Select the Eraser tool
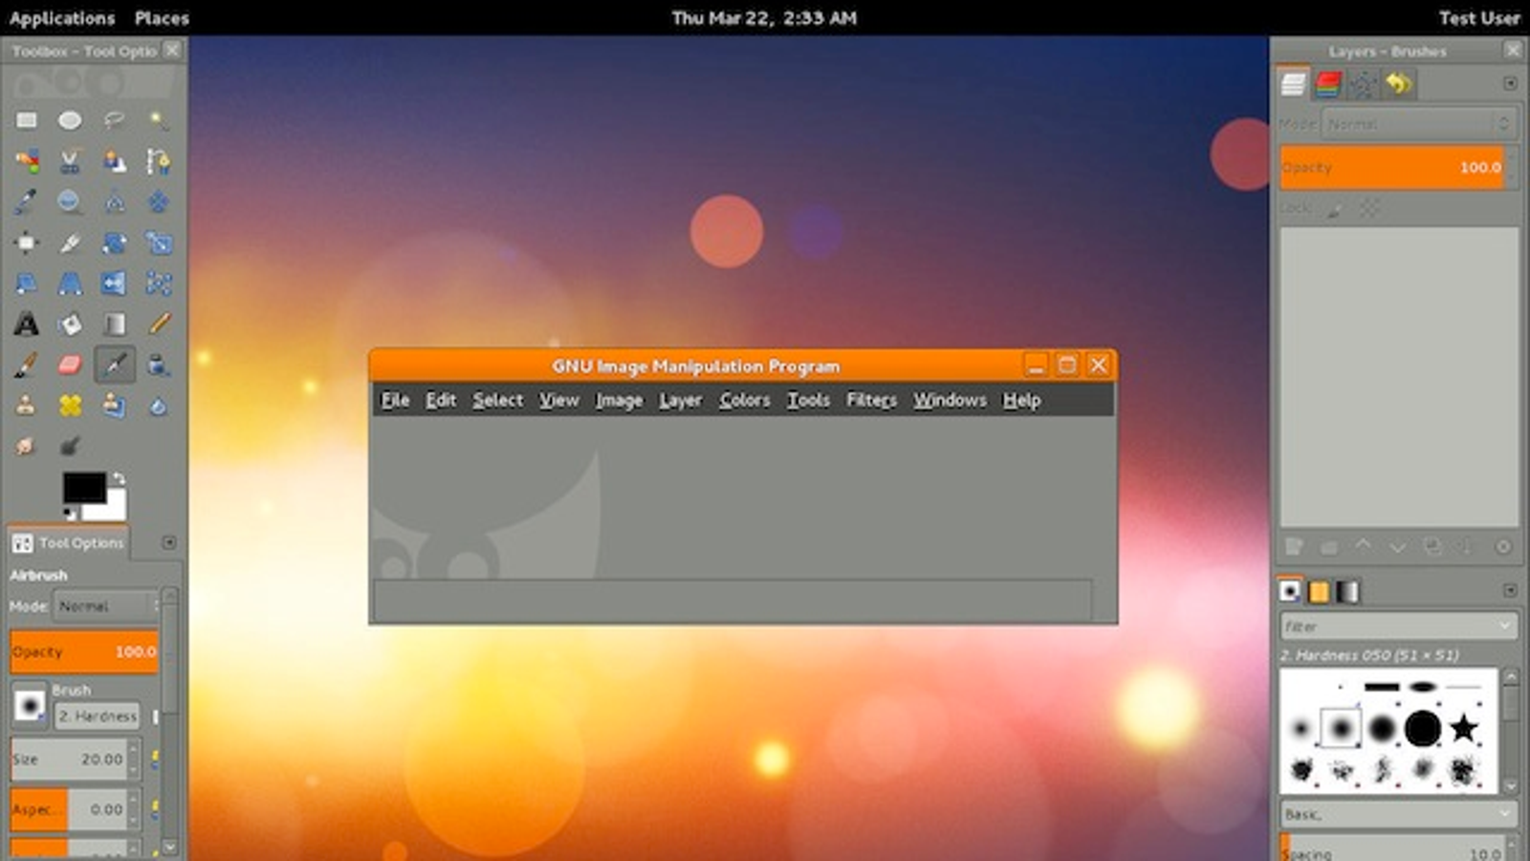 70,364
